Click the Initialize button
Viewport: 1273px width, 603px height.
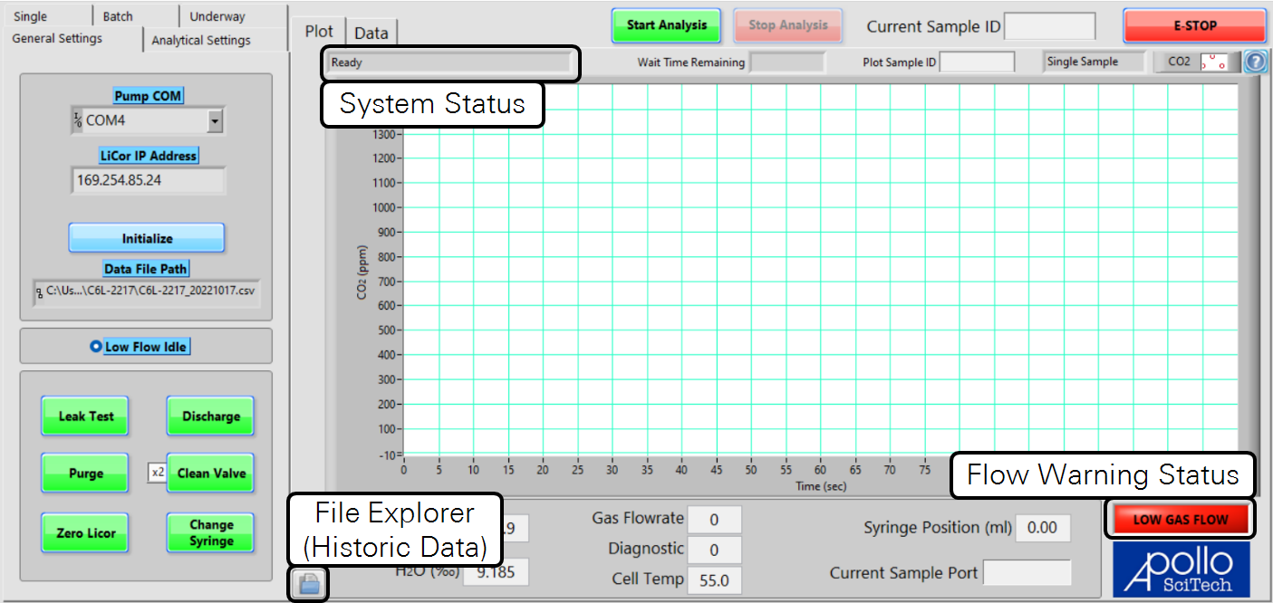click(x=147, y=238)
